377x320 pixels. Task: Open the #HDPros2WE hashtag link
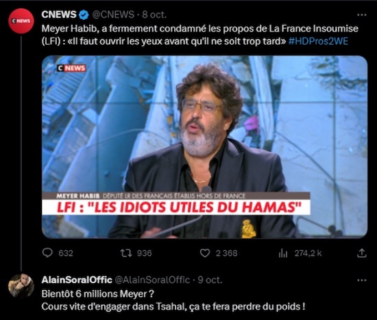[318, 41]
